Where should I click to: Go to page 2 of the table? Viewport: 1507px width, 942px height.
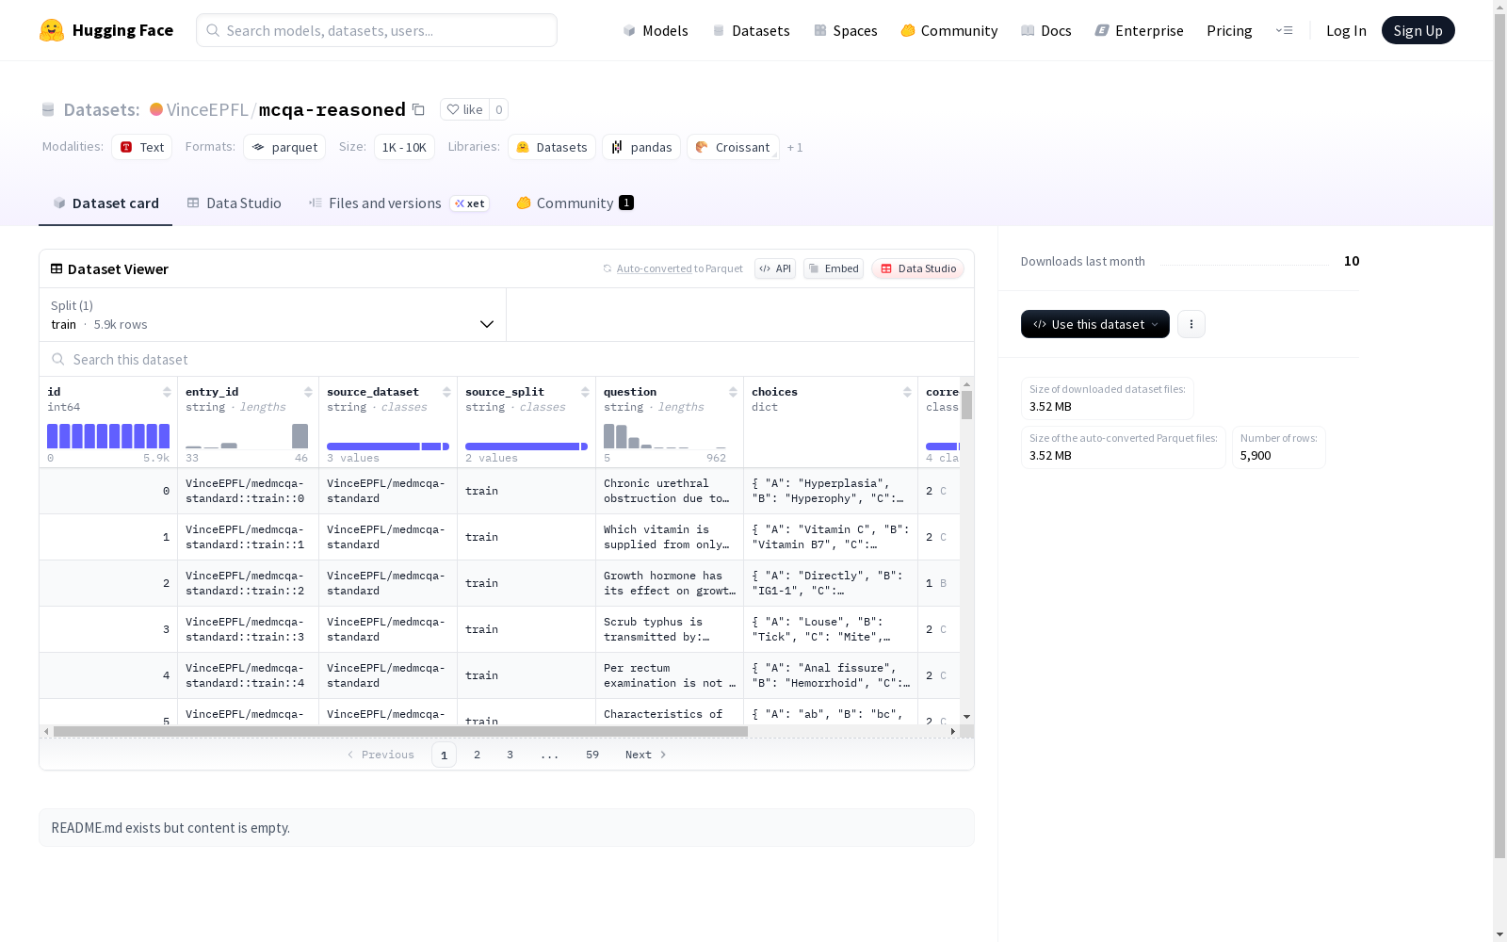[x=478, y=755]
